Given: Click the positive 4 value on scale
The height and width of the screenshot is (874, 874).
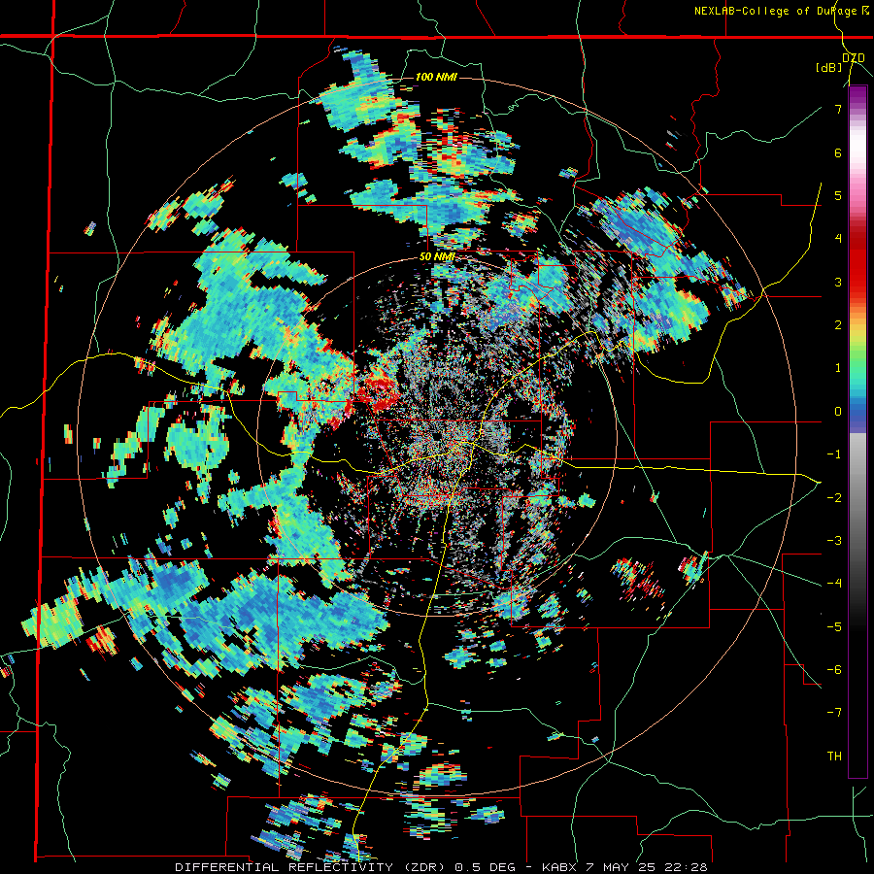Looking at the screenshot, I should point(838,239).
